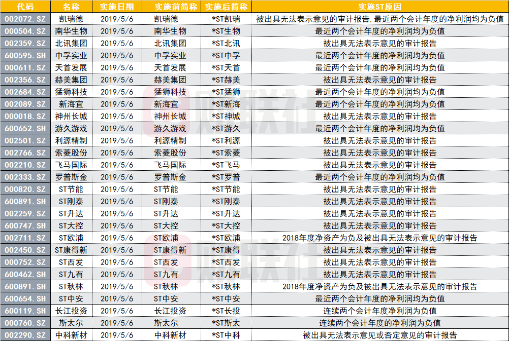
Task: Click the new name *ST索菱
Action: point(226,153)
